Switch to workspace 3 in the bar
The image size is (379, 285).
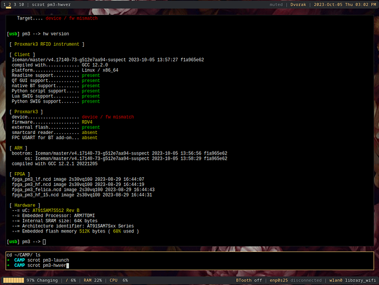point(15,5)
